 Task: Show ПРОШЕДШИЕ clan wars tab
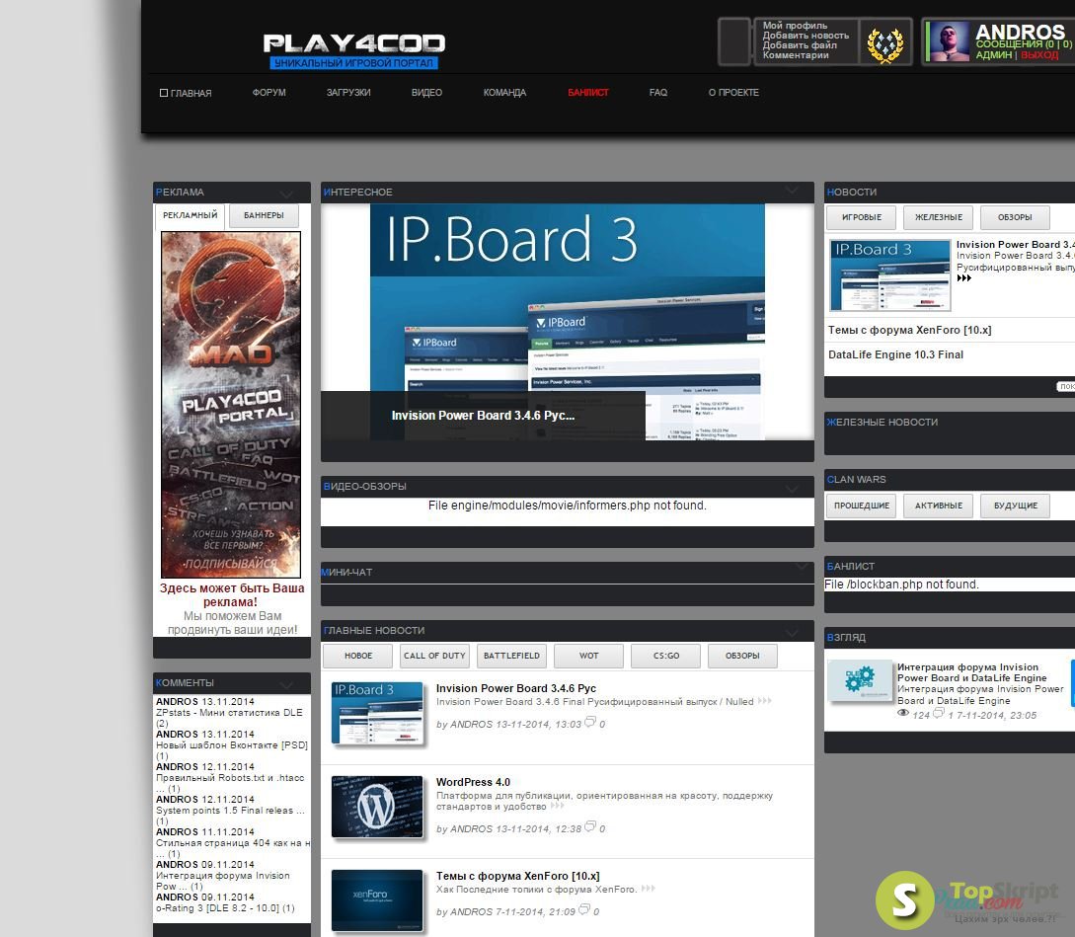862,506
